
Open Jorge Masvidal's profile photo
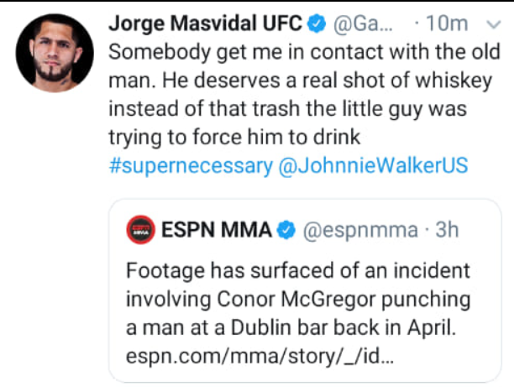[x=55, y=53]
